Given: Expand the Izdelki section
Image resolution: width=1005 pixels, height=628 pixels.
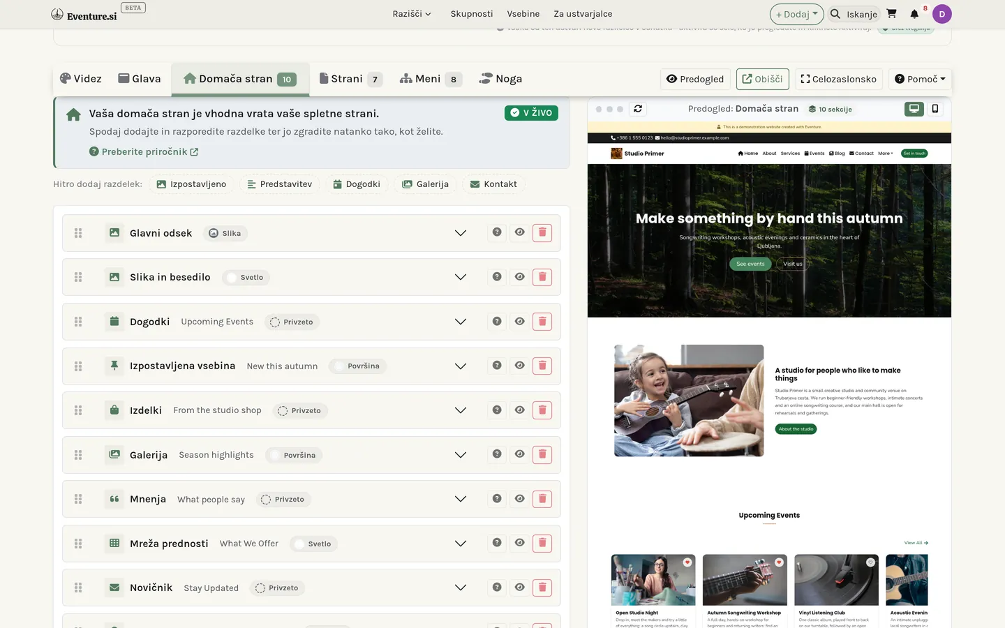Looking at the screenshot, I should click(x=461, y=410).
